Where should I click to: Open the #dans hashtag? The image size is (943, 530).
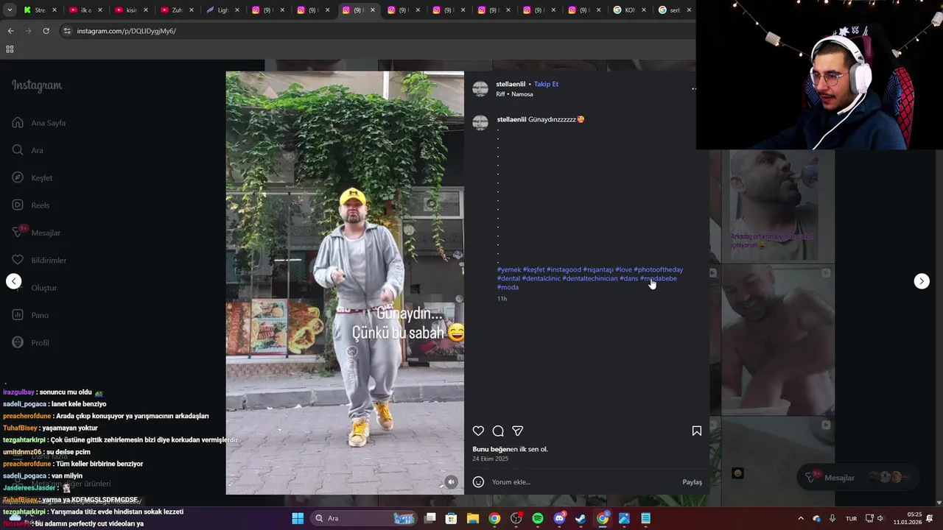coord(628,278)
